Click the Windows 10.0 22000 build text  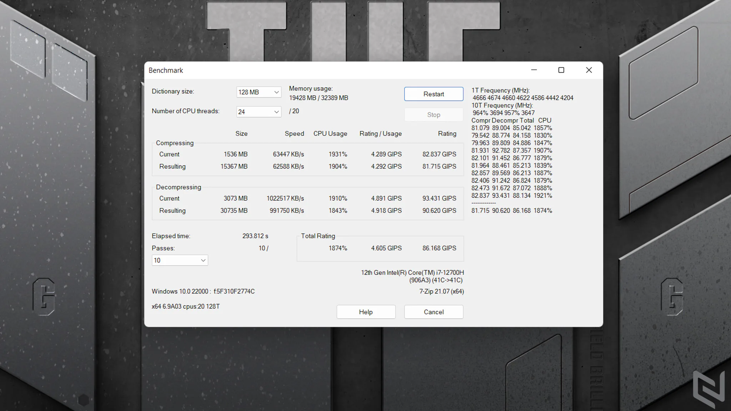(x=203, y=291)
